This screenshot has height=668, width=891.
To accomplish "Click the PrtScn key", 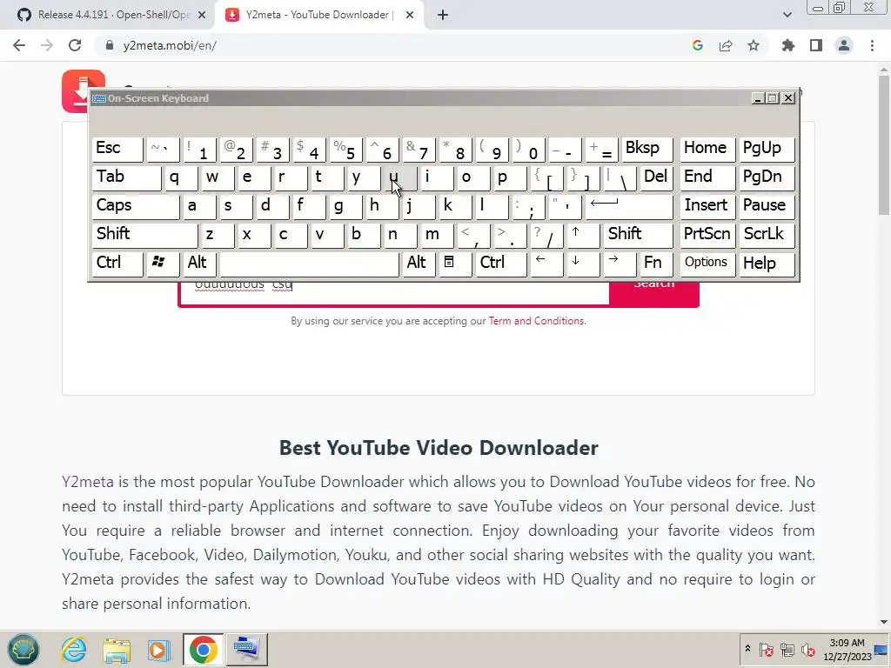I will tap(707, 235).
